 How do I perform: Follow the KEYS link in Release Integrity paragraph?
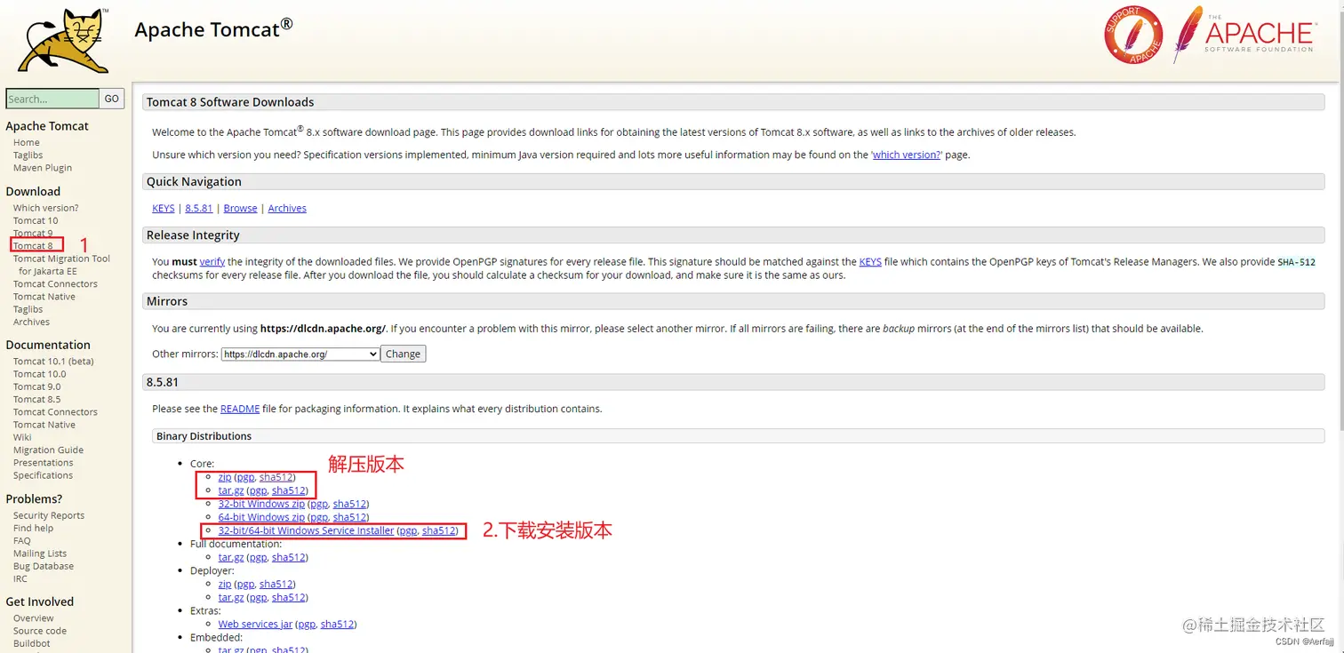tap(870, 262)
